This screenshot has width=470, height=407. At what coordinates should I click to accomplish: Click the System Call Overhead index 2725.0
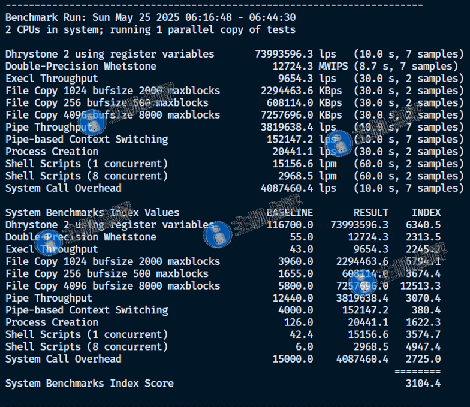(423, 359)
